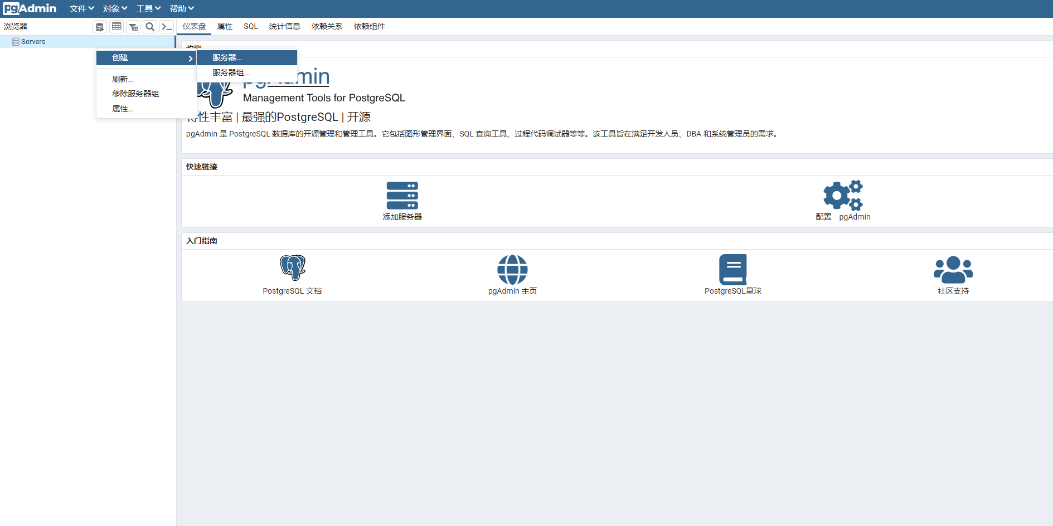The width and height of the screenshot is (1053, 526).
Task: Click the View Data table icon
Action: click(x=117, y=27)
